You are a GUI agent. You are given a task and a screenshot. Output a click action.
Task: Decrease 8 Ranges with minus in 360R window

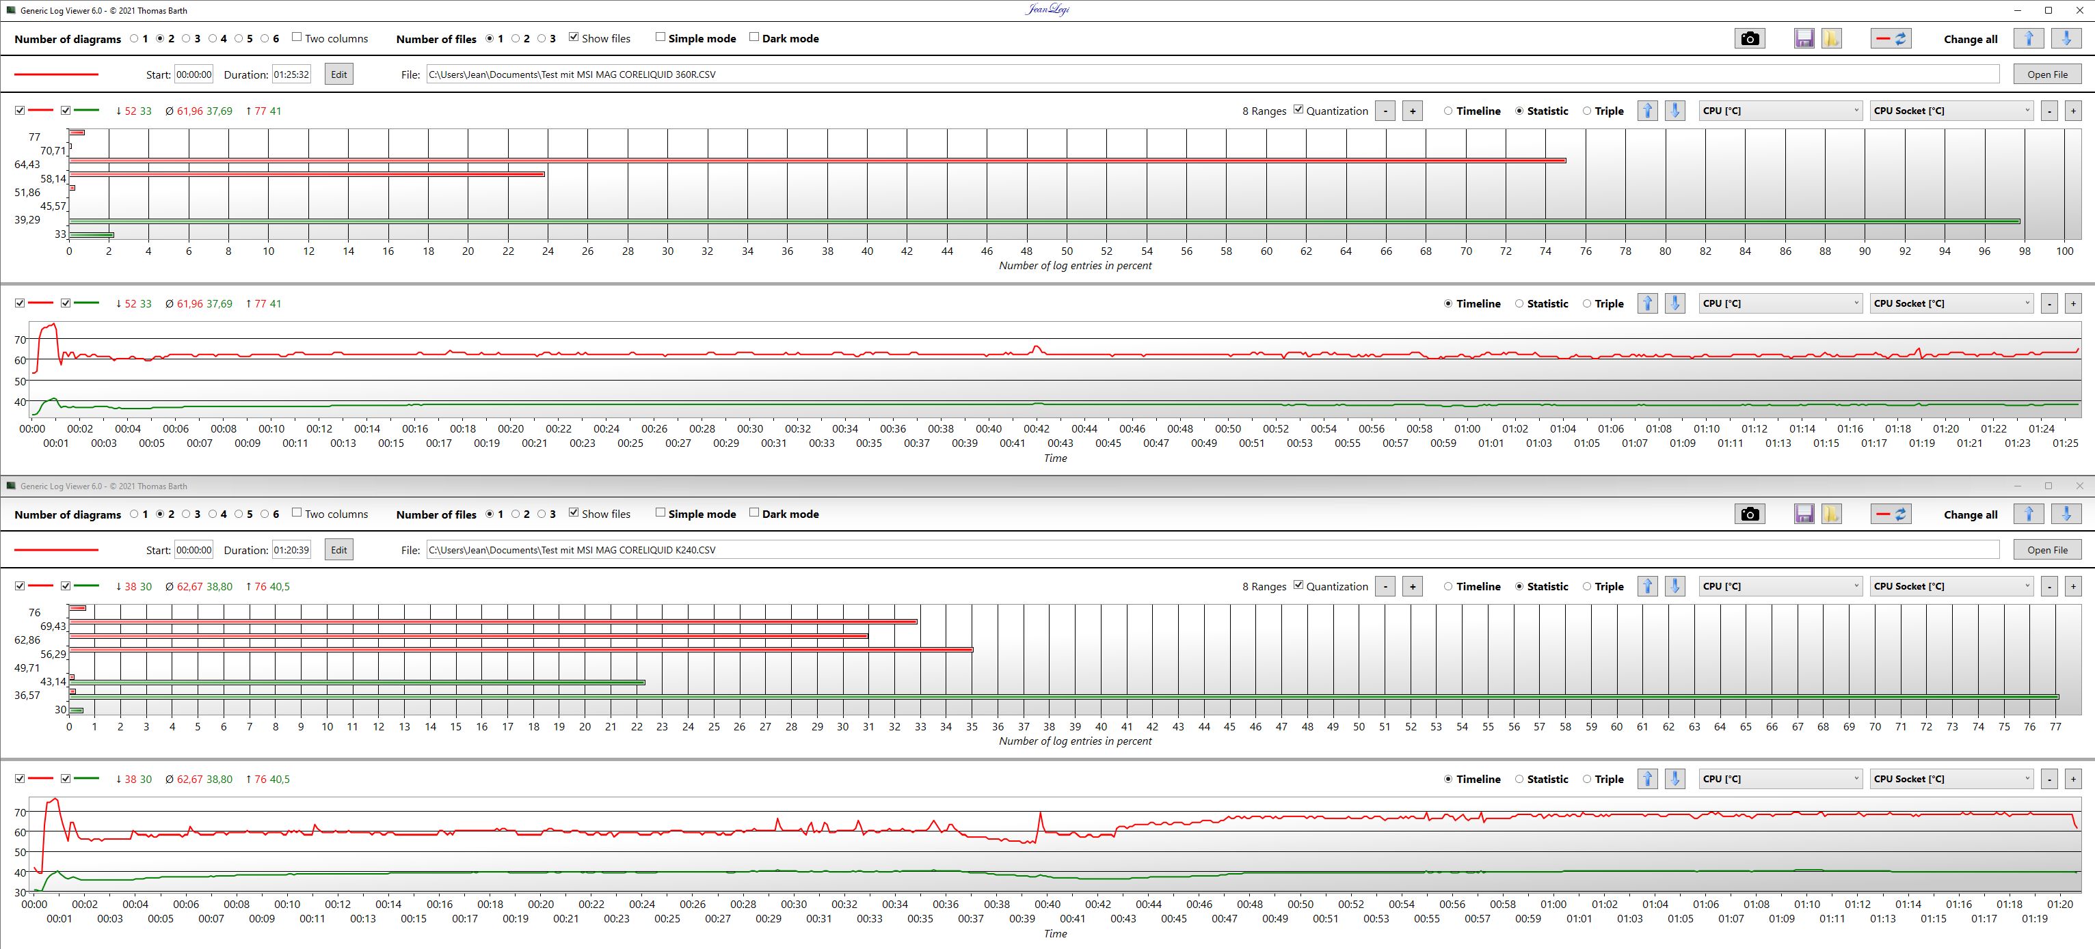tap(1385, 111)
